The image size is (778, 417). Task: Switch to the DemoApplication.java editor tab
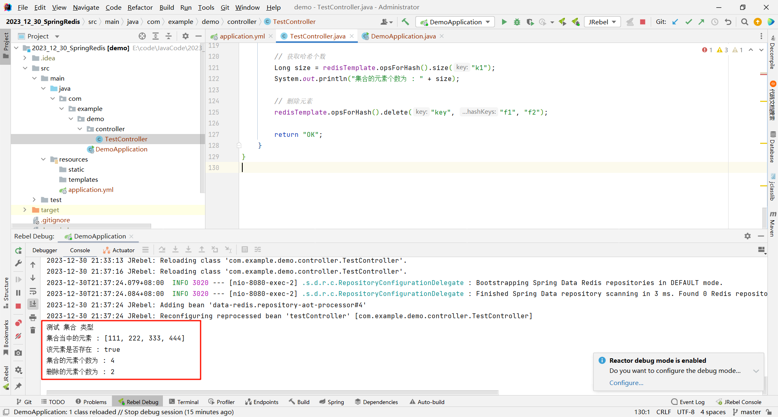point(403,36)
